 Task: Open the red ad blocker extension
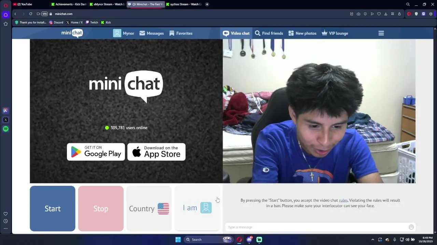click(409, 14)
